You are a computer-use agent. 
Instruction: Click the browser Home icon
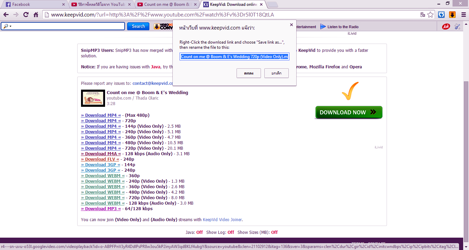pos(35,15)
